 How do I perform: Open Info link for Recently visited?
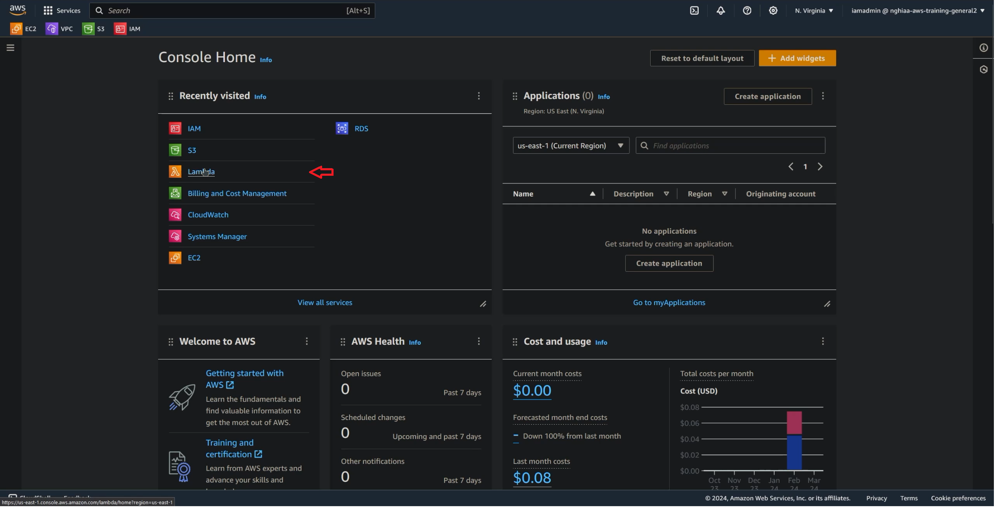[x=260, y=97]
